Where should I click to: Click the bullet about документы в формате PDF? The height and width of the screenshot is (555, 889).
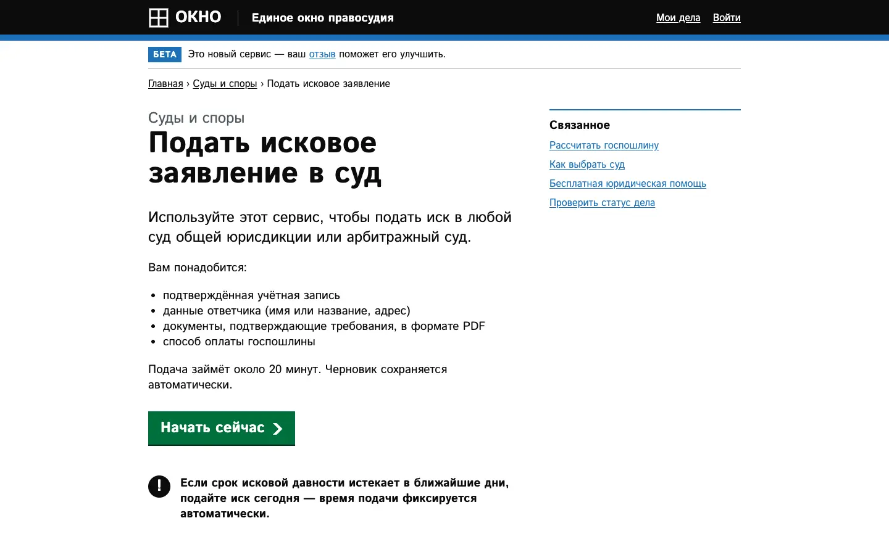pyautogui.click(x=324, y=326)
